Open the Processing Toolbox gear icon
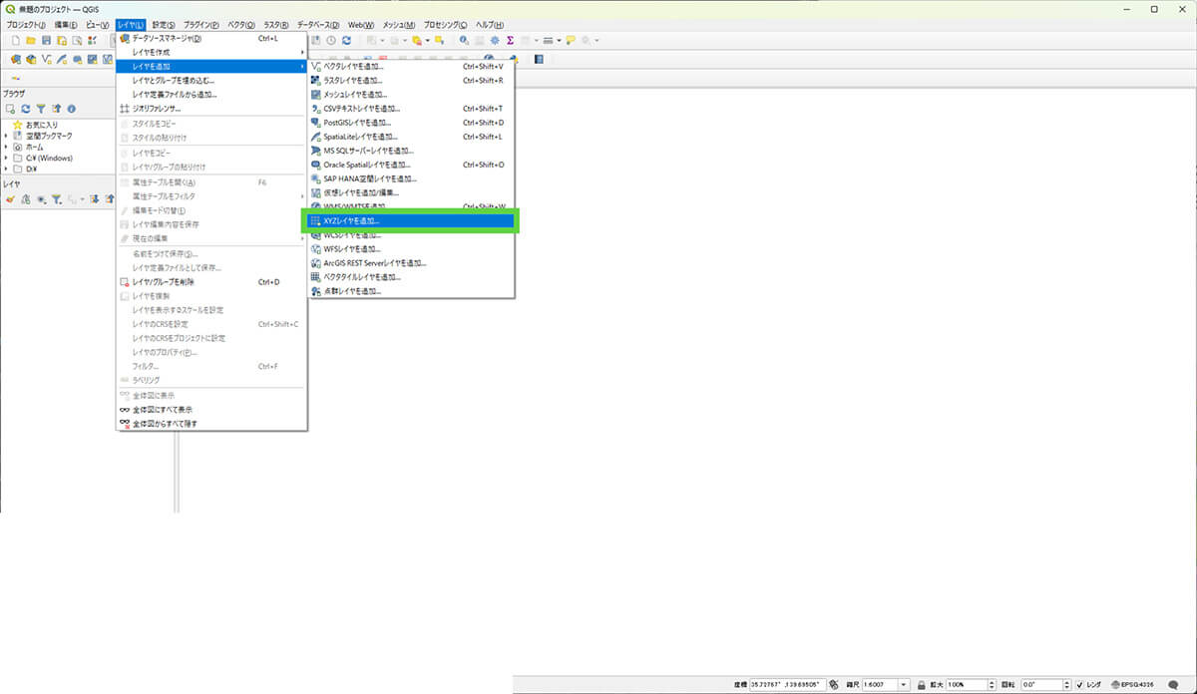 [x=495, y=41]
